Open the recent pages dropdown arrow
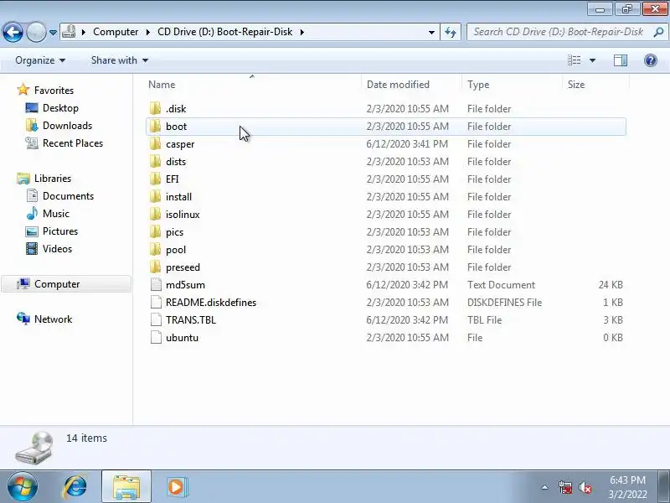The height and width of the screenshot is (503, 670). click(x=53, y=33)
